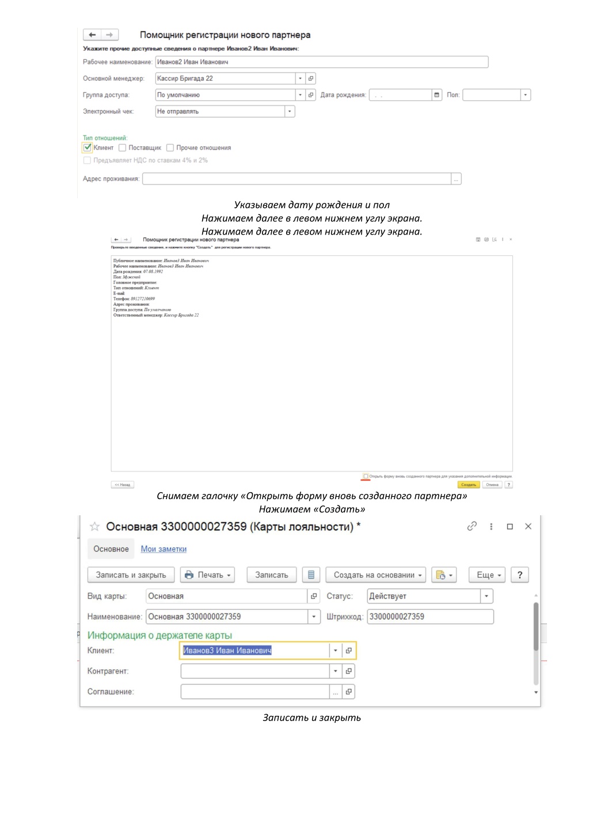Open the Создать на основании dropdown menu

(x=375, y=575)
